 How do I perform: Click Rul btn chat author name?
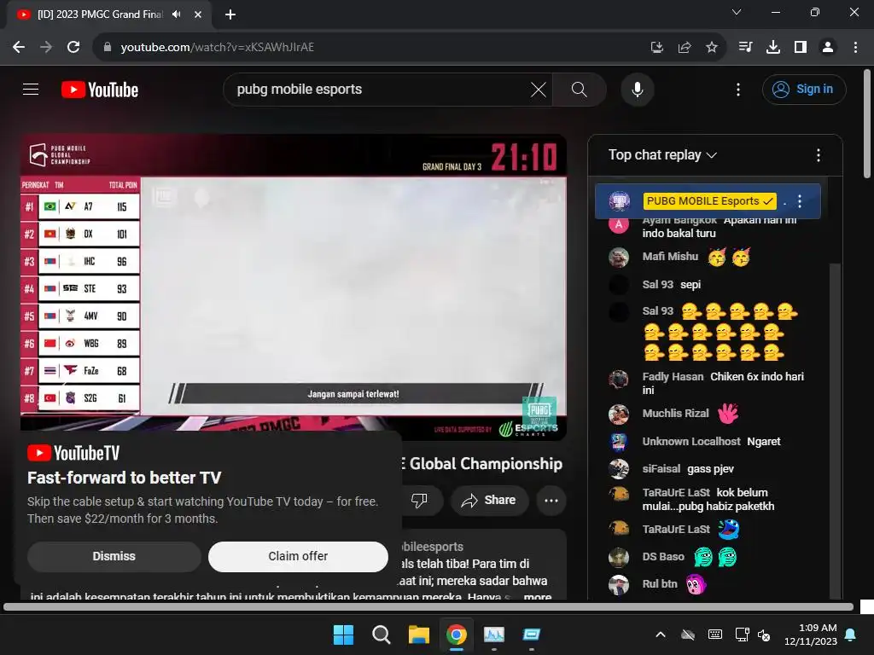pyautogui.click(x=660, y=583)
